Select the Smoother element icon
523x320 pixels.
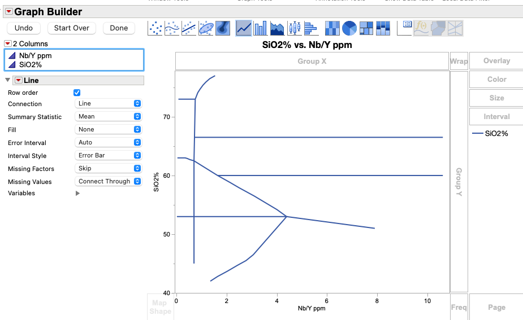tap(172, 28)
